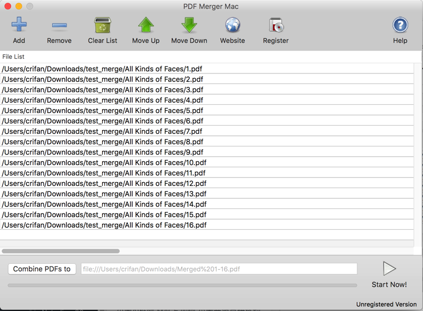Click the Start Now play triangle
The height and width of the screenshot is (311, 423).
click(x=390, y=268)
